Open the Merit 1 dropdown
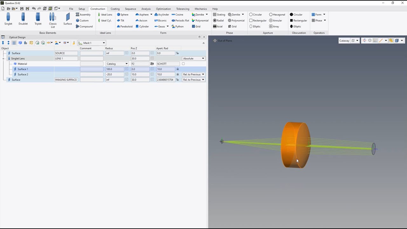This screenshot has height=229, width=407. tap(92, 43)
